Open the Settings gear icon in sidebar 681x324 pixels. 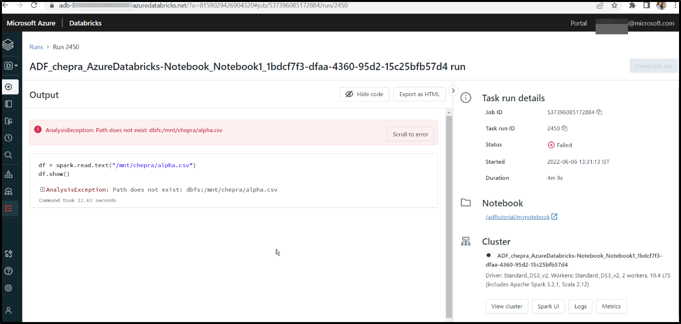pyautogui.click(x=8, y=288)
